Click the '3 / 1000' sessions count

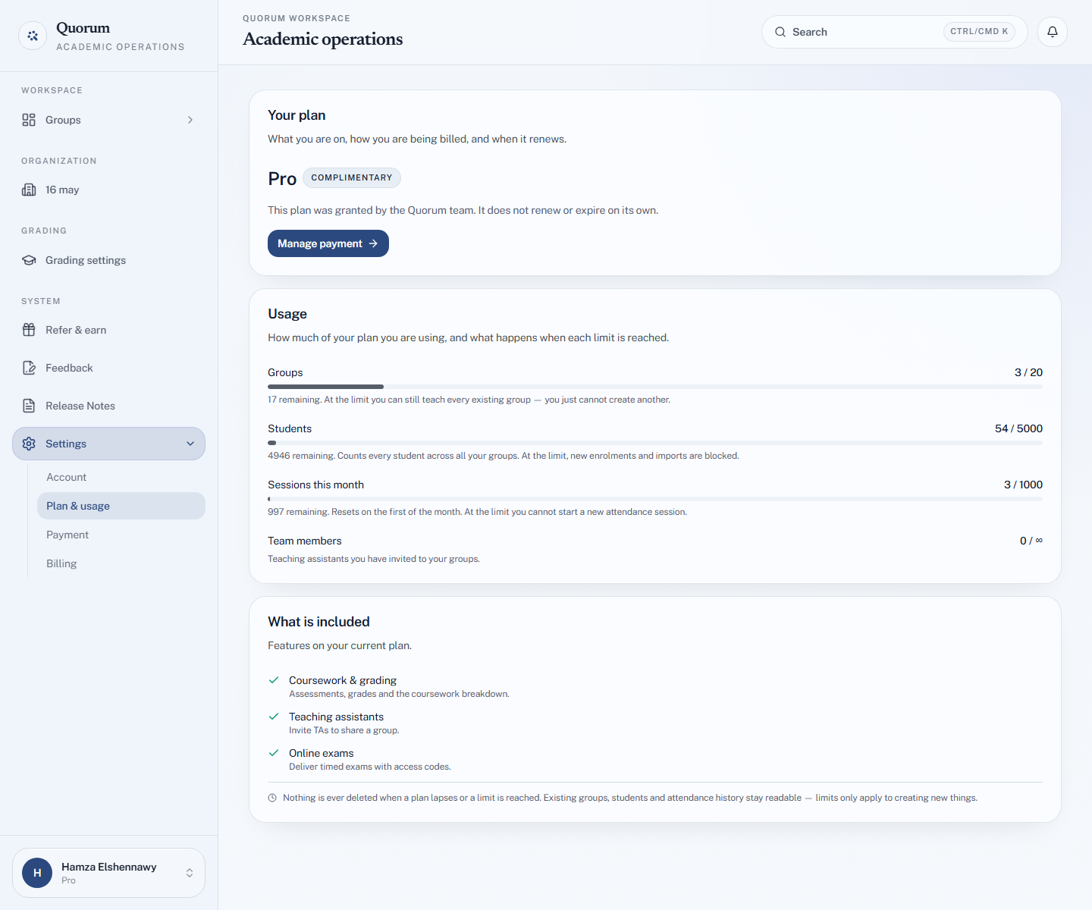click(1023, 485)
